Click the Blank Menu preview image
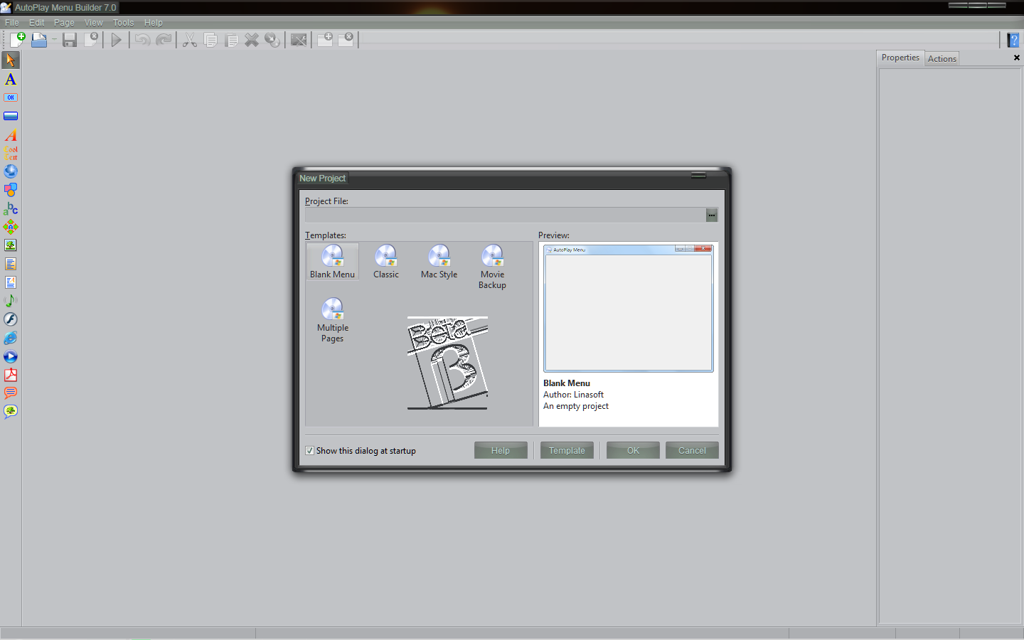This screenshot has height=640, width=1024. pos(629,309)
